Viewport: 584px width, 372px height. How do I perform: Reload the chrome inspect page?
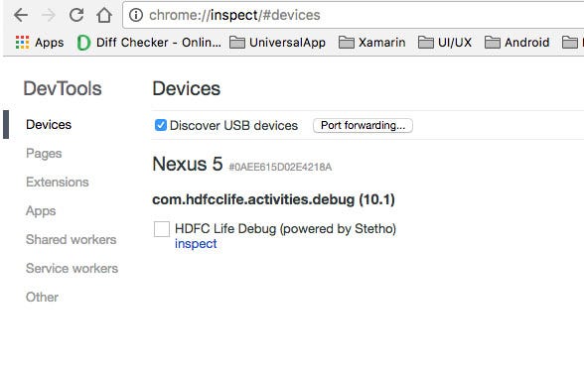[x=76, y=15]
